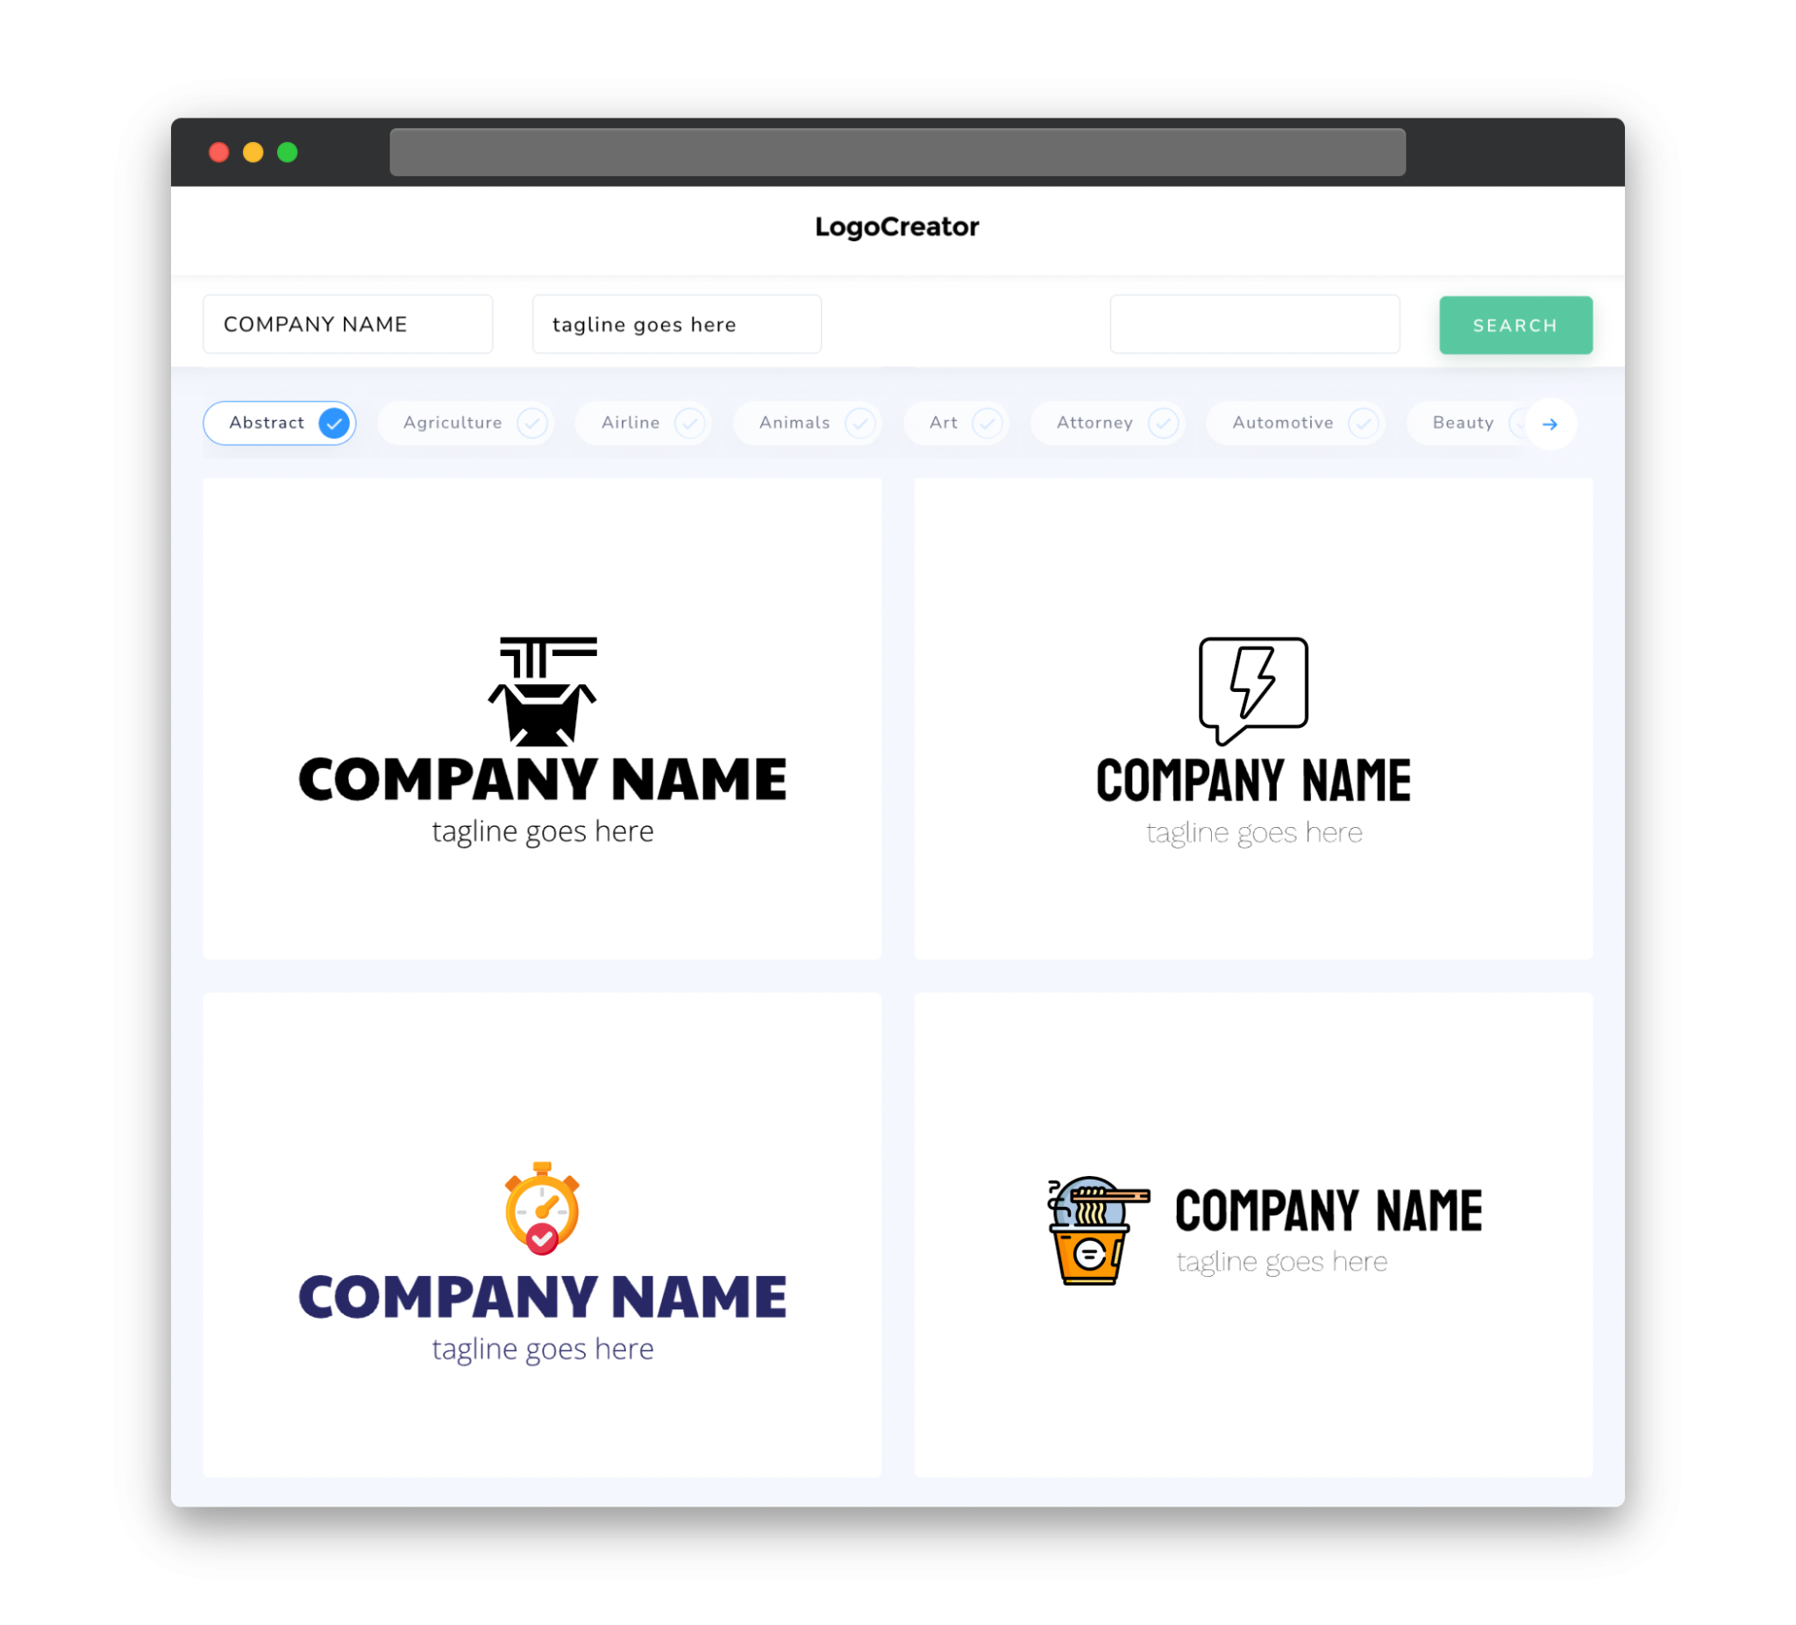Click the lightning bolt chat icon logo
This screenshot has width=1796, height=1625.
tap(1251, 683)
